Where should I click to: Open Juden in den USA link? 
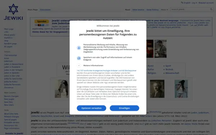(12, 76)
